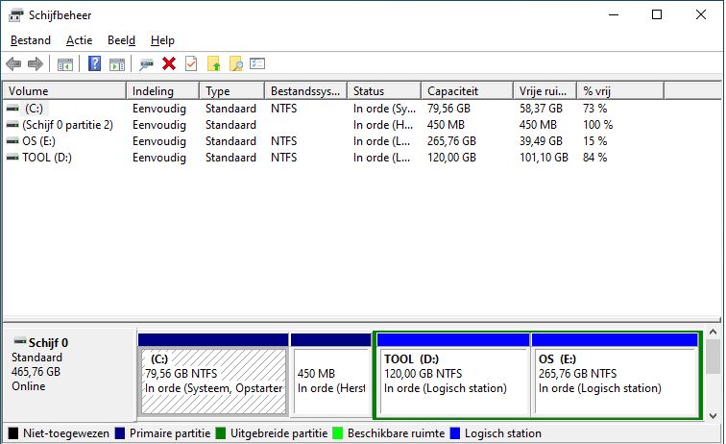Click the folder with magnifier explore icon
Viewport: 726px width, 444px height.
click(236, 64)
